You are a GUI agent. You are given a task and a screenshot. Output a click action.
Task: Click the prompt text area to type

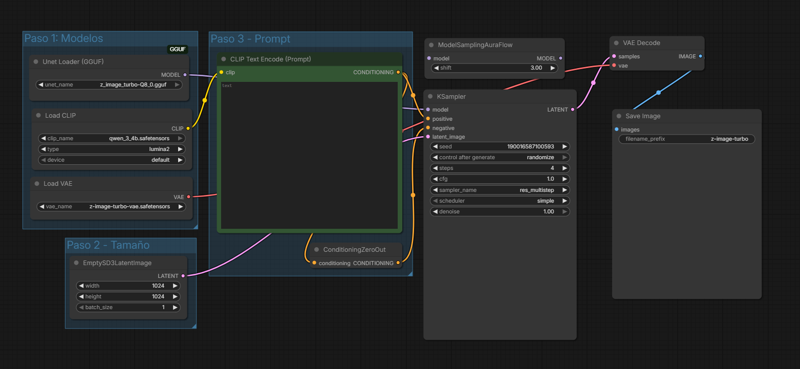[308, 154]
